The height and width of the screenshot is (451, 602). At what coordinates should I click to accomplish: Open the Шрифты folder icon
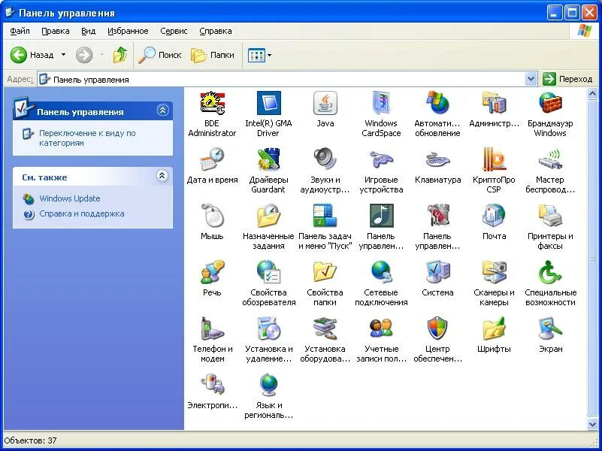pyautogui.click(x=494, y=328)
